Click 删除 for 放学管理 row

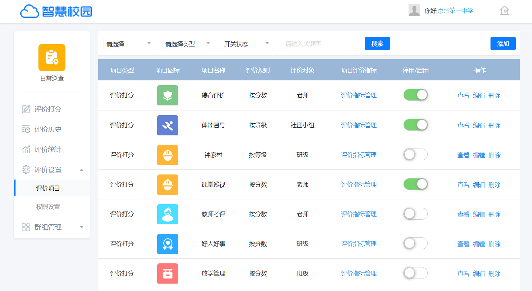pos(495,273)
